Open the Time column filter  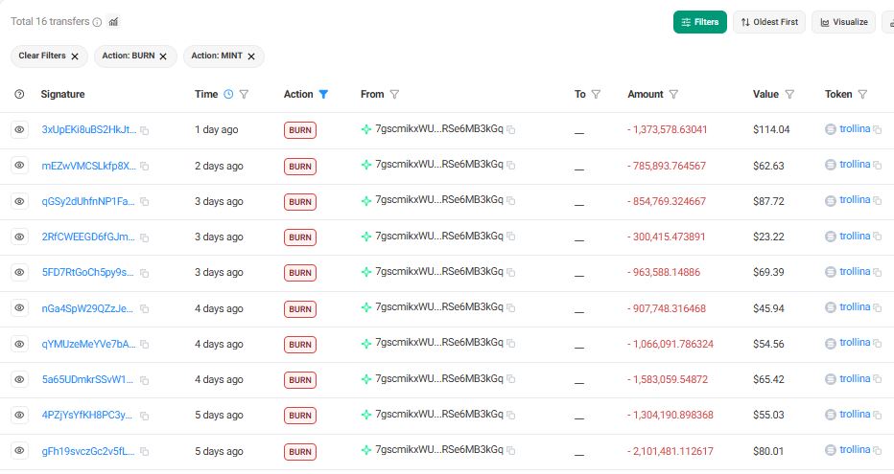(244, 95)
